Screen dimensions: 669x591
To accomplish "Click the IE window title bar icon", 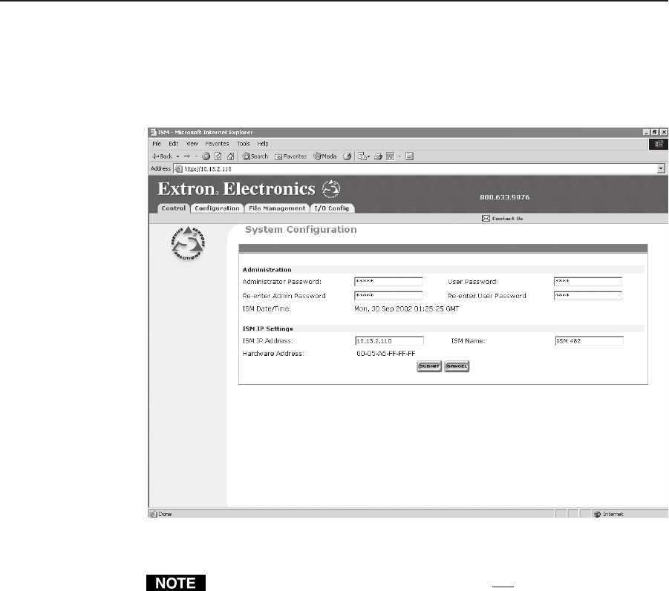I will tap(153, 133).
